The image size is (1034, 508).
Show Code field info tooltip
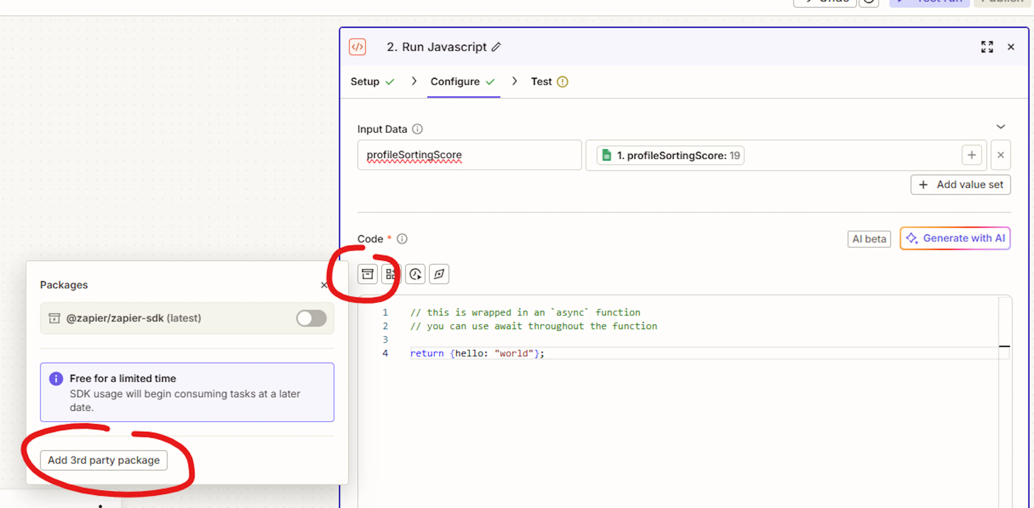[x=402, y=239]
